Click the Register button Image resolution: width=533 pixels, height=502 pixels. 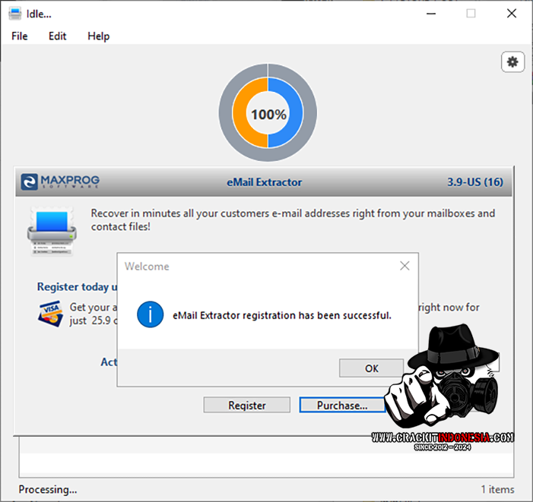247,405
